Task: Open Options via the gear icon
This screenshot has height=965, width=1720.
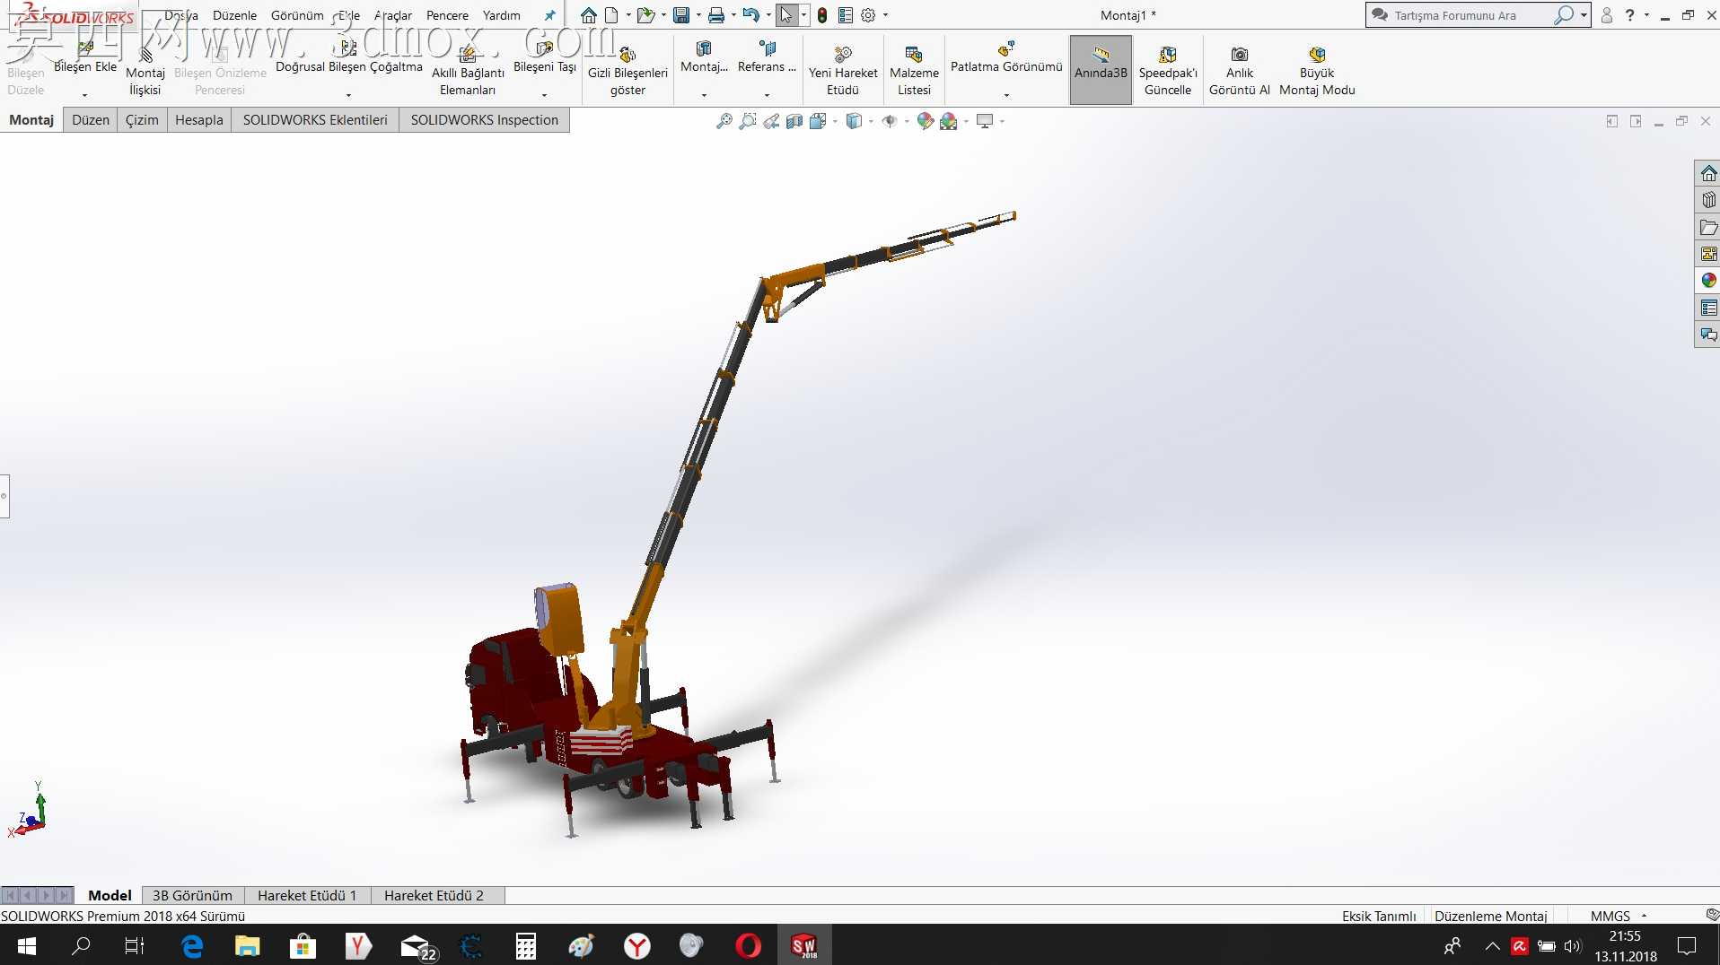Action: point(868,15)
